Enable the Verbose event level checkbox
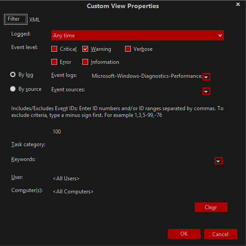 click(128, 49)
